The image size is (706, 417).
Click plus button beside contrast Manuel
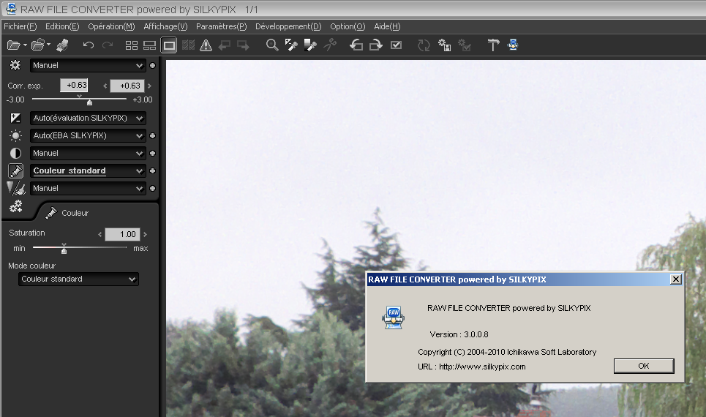[x=153, y=153]
